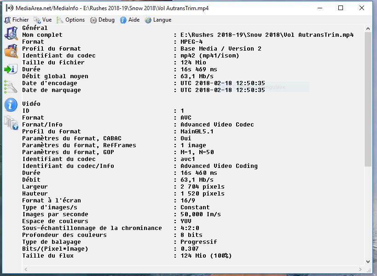Click the 'Paramètres du format, CABAC' label
Viewport: 377px width, 276px height.
72,138
